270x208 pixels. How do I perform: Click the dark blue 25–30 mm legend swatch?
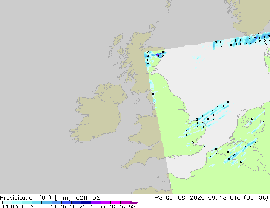tap(86, 202)
